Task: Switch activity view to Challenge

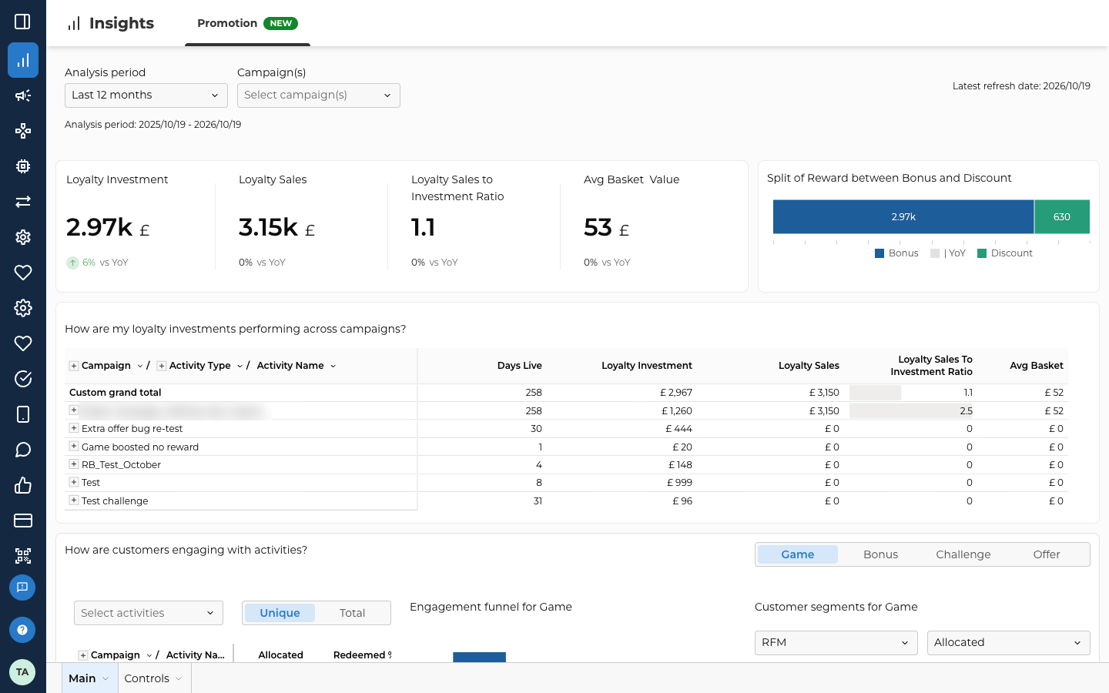Action: click(x=963, y=554)
